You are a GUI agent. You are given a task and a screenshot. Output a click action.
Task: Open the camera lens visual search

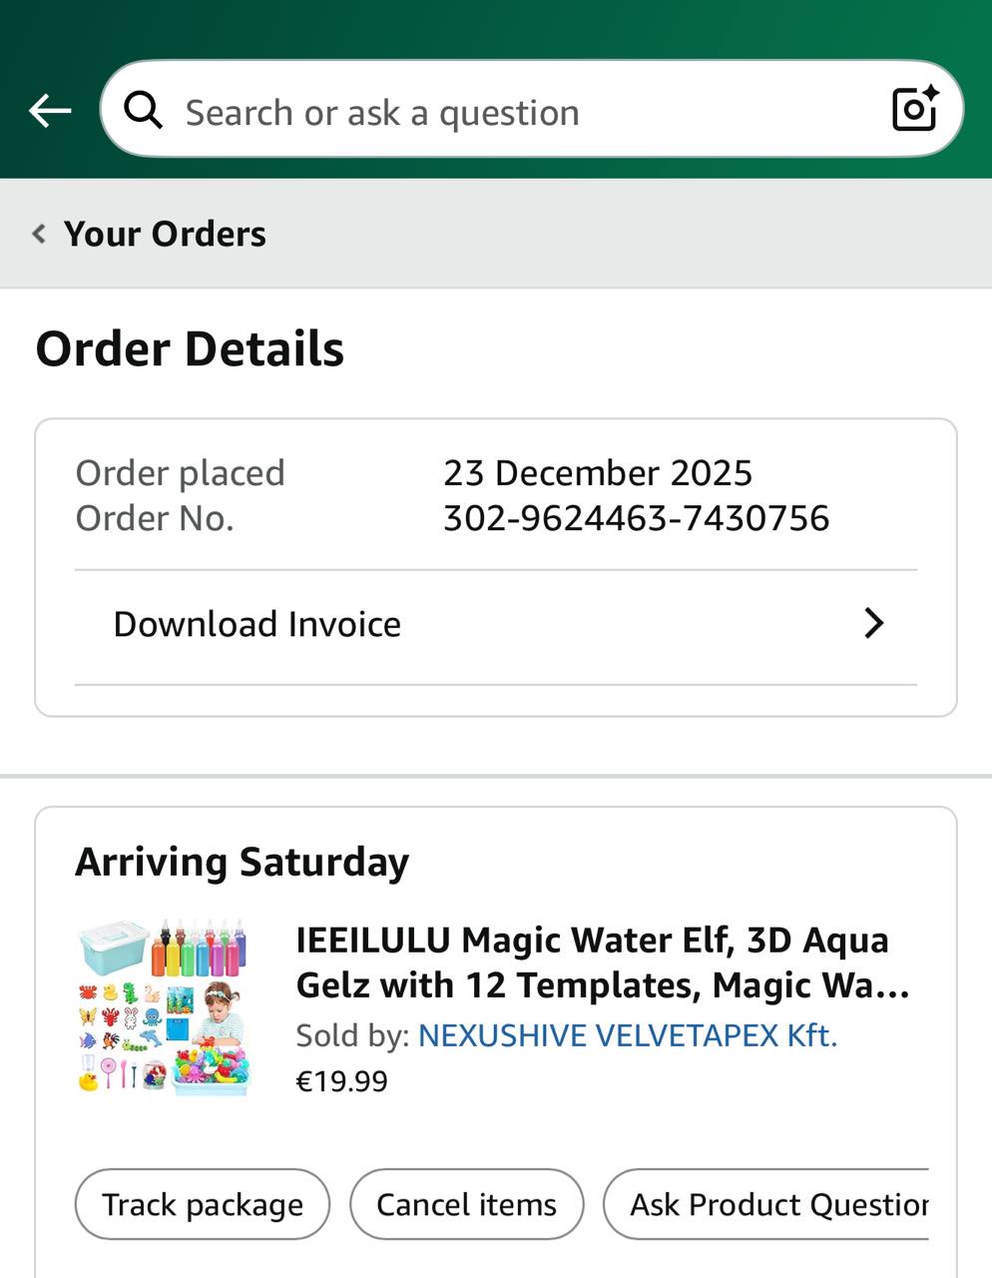(x=914, y=109)
